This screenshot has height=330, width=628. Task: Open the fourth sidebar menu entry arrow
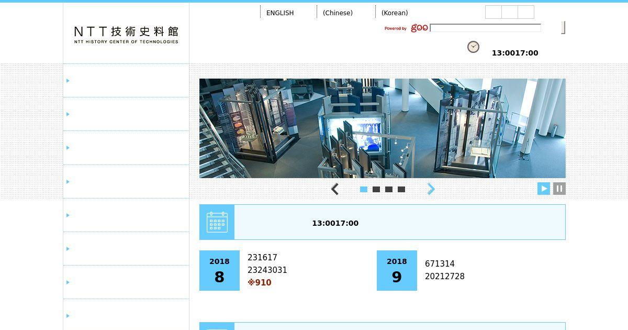click(x=68, y=182)
